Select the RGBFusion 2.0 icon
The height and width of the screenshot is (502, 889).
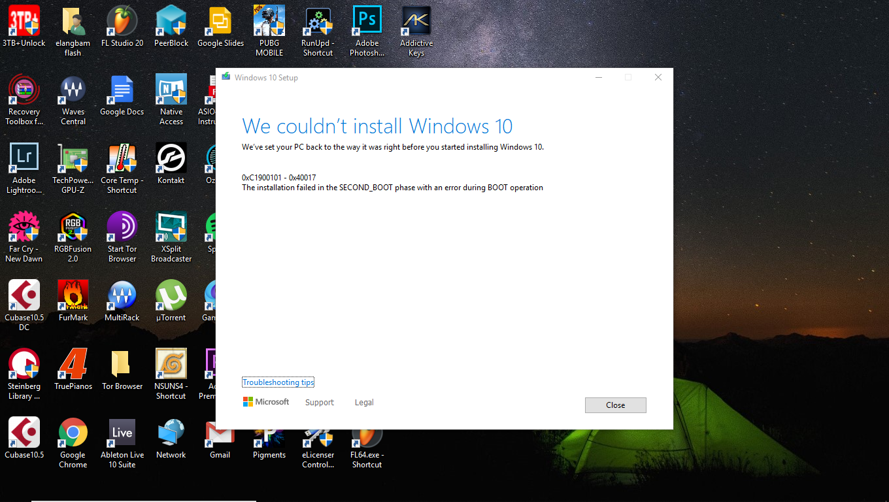click(73, 237)
